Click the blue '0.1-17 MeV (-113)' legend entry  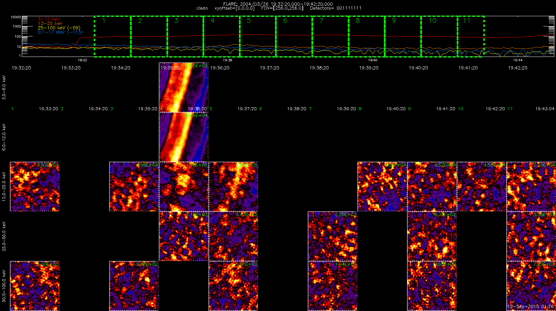[x=60, y=32]
